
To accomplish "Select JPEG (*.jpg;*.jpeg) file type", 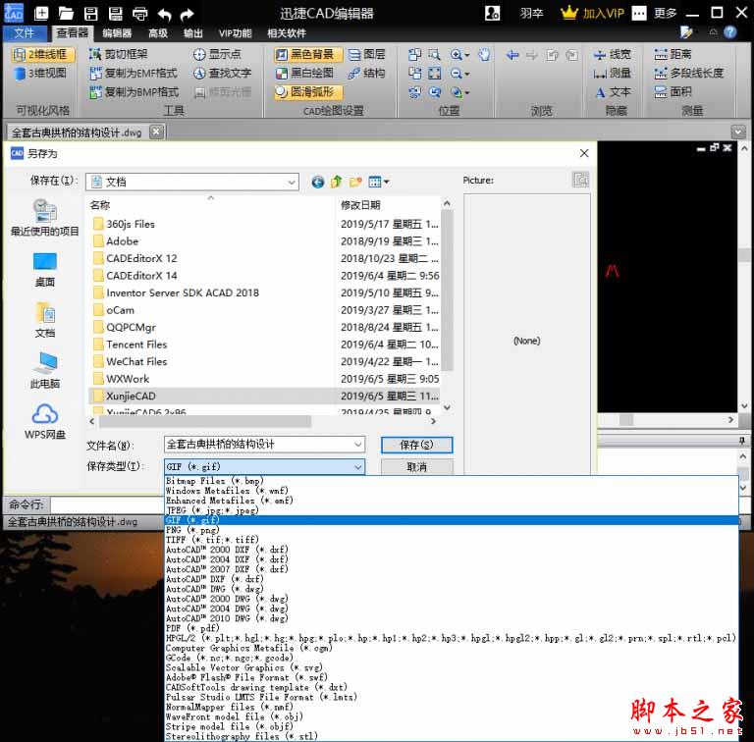I will coord(452,510).
